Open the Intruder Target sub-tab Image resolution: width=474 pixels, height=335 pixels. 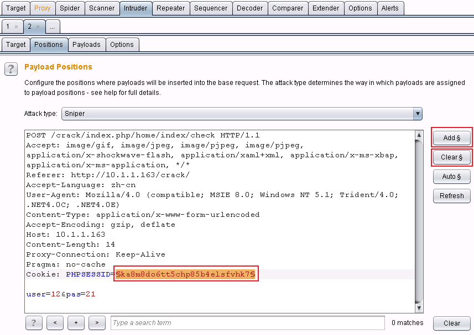[15, 45]
